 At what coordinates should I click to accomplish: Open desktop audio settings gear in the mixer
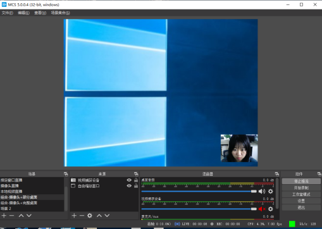[271, 191]
